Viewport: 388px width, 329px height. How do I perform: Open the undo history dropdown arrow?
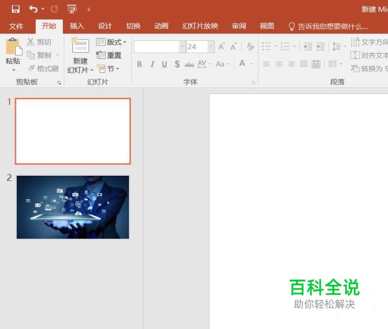(x=43, y=9)
